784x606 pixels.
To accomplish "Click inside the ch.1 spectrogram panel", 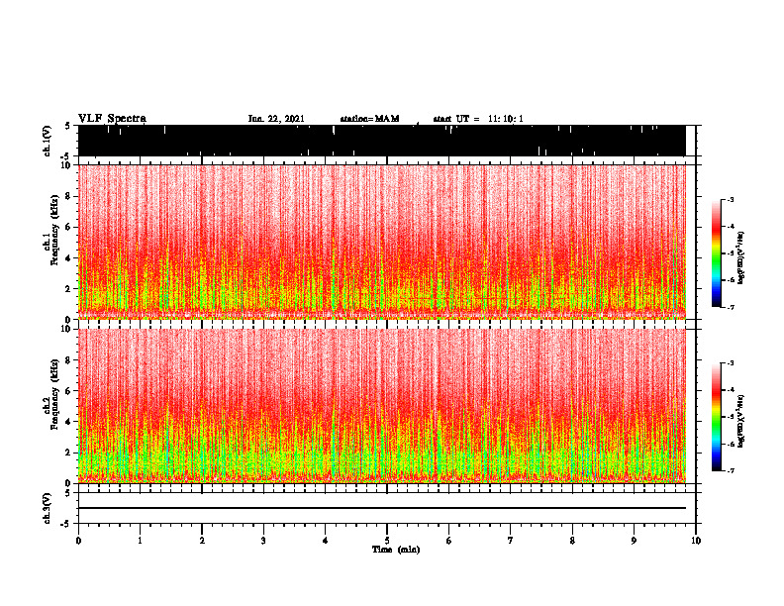I will pos(382,242).
